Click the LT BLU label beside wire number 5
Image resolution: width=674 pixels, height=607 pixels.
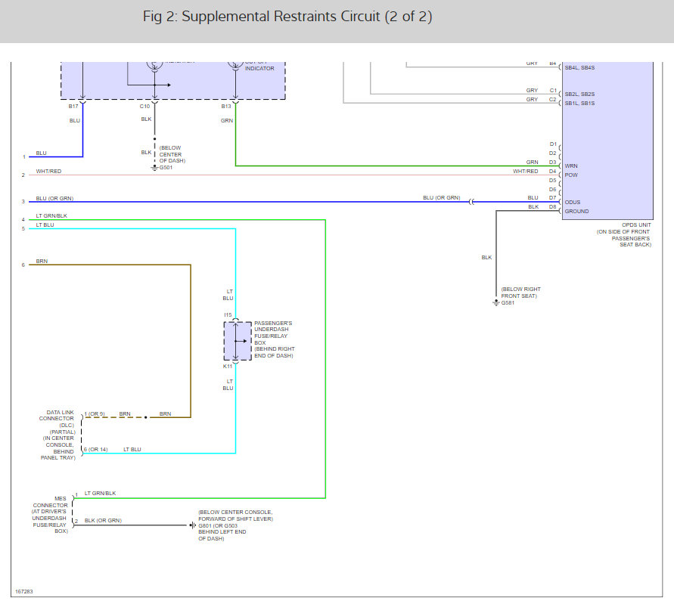(x=45, y=225)
